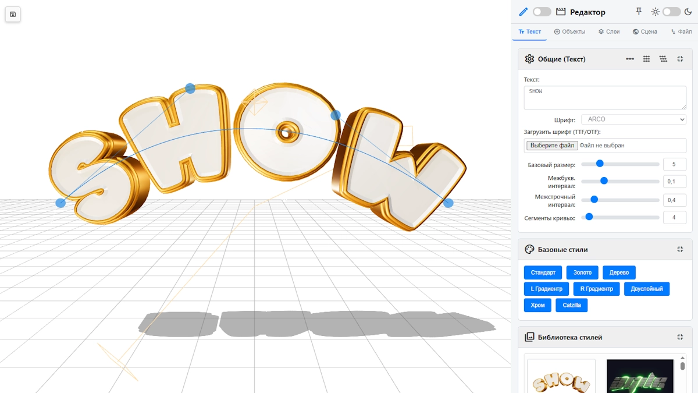Collapse the Общие (Текст) panel

(x=680, y=59)
